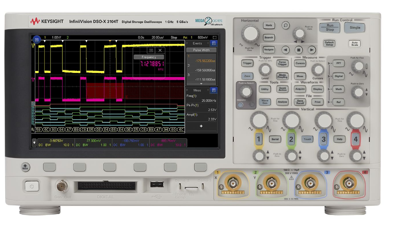Open the 20.00us/ time base setting
This screenshot has height=233, width=394.
tap(158, 37)
